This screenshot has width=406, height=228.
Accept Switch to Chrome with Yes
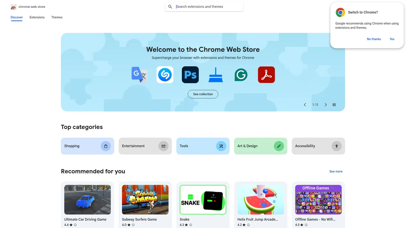tap(392, 39)
